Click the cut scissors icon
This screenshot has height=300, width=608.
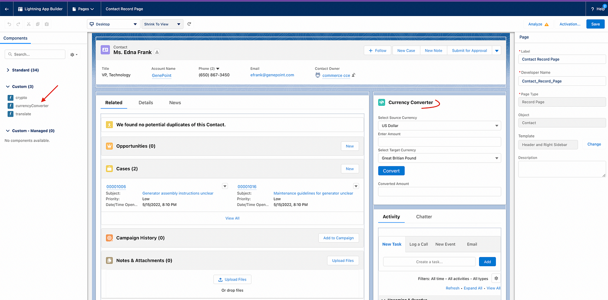(29, 24)
